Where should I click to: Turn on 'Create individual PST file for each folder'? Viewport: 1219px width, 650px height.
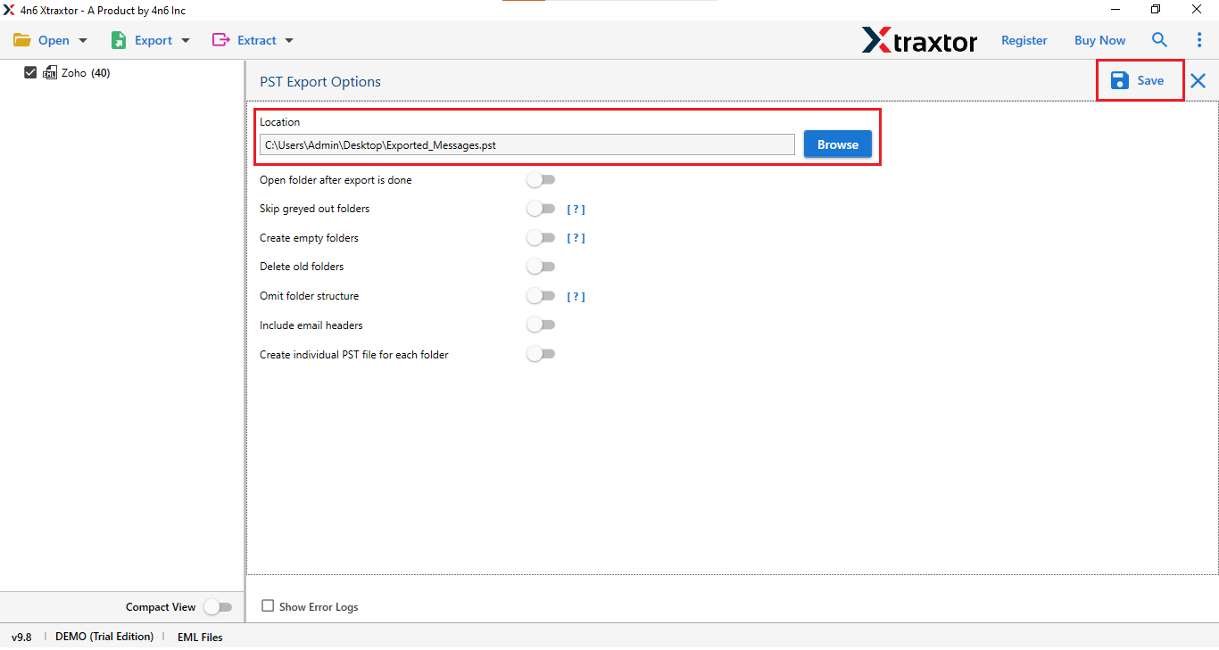(541, 353)
